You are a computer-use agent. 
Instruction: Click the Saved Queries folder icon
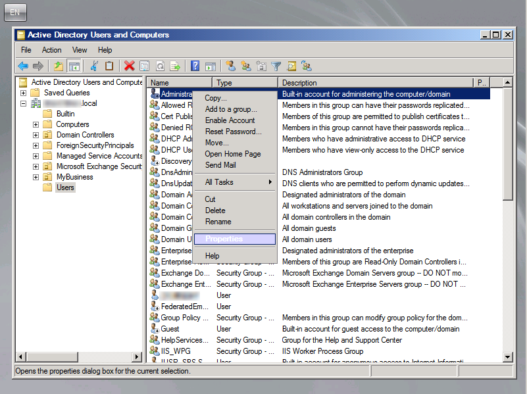click(36, 93)
